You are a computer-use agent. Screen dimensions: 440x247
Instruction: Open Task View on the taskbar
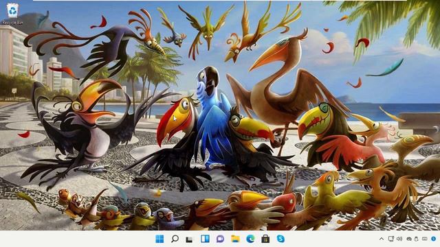click(x=190, y=239)
